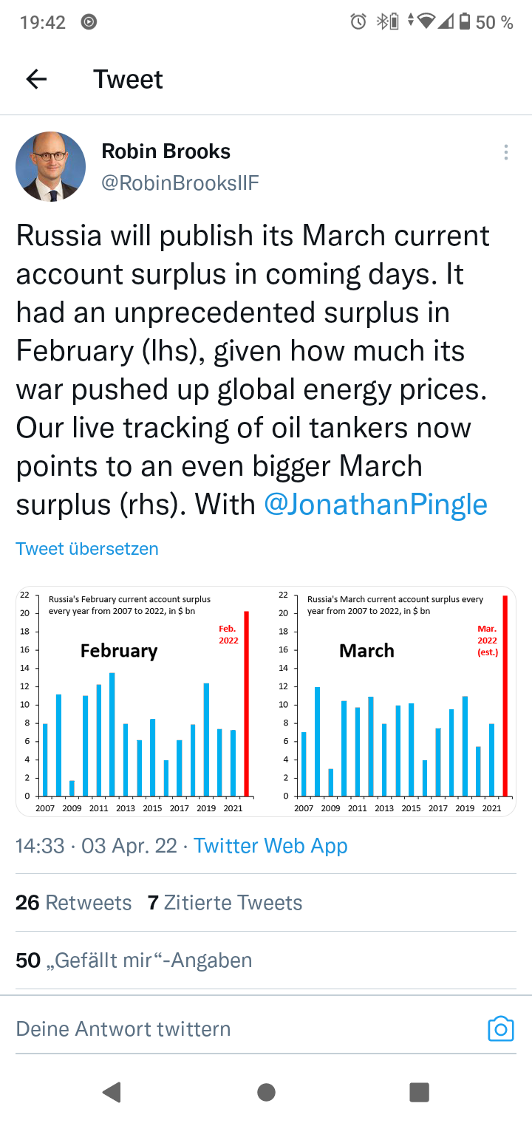Open the three-dot tweet options menu
The height and width of the screenshot is (1123, 532).
click(x=505, y=153)
